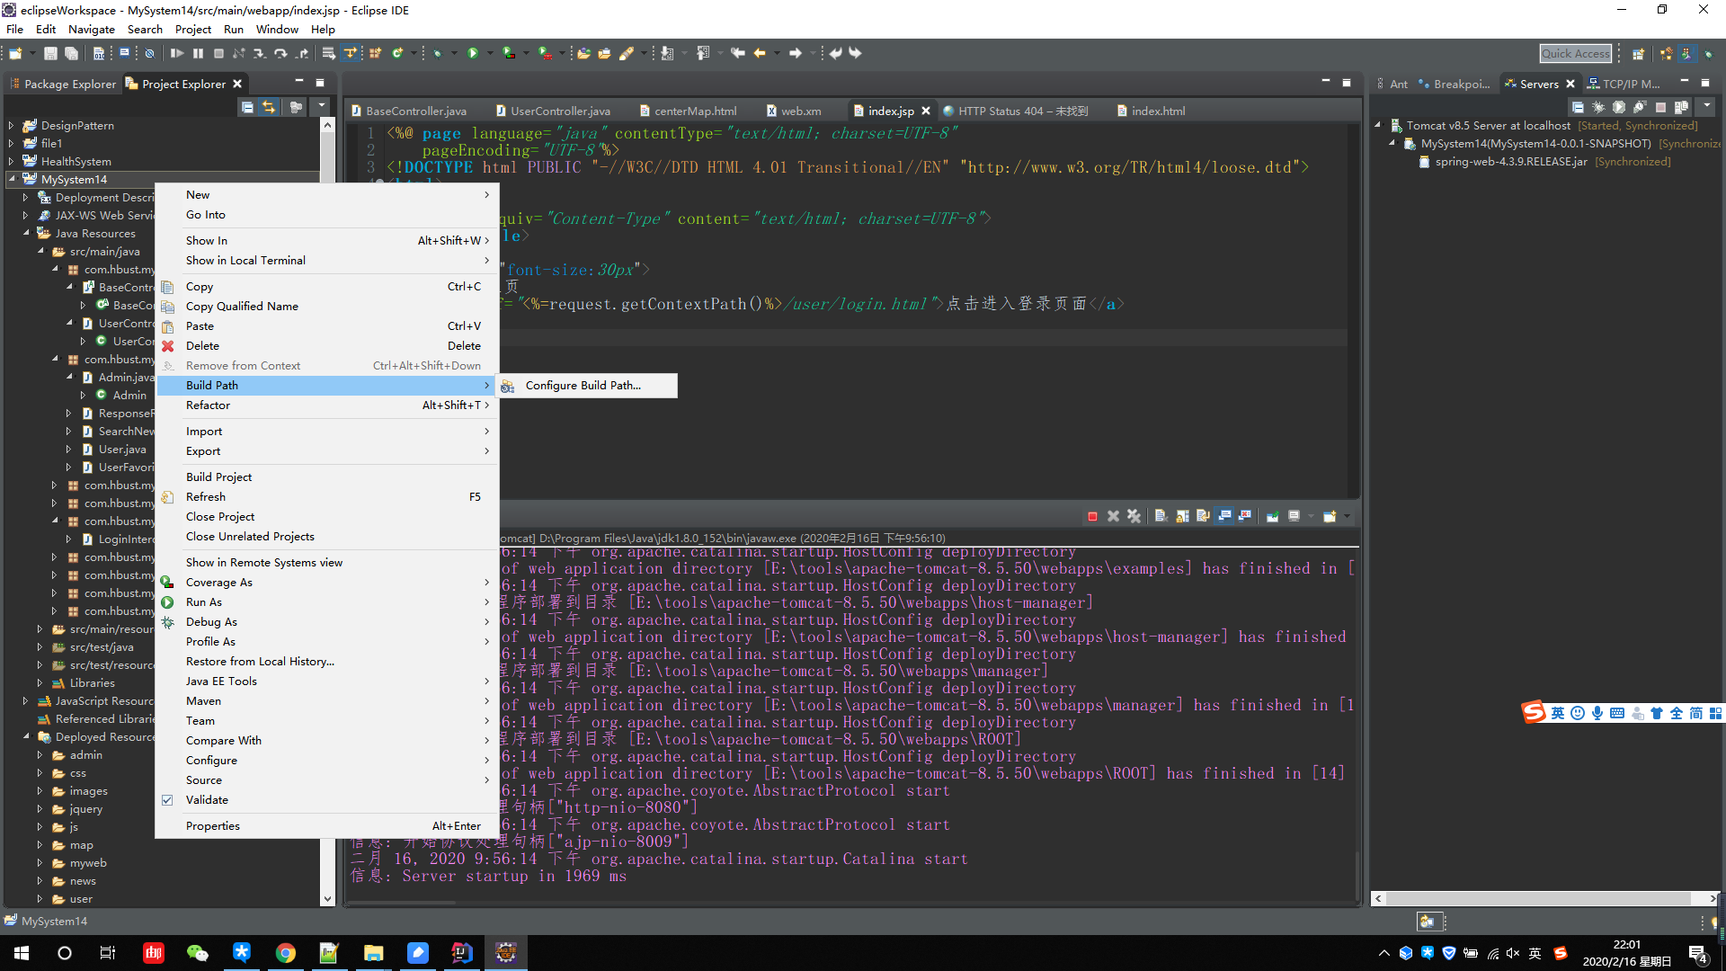1726x971 pixels.
Task: Click the Save toolbar icon
Action: (51, 54)
